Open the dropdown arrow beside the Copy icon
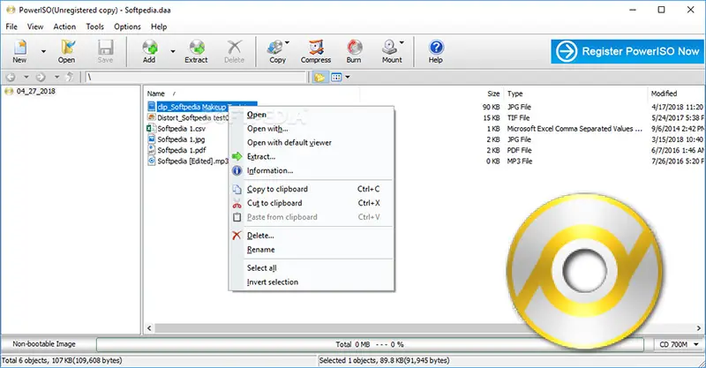 [x=288, y=42]
